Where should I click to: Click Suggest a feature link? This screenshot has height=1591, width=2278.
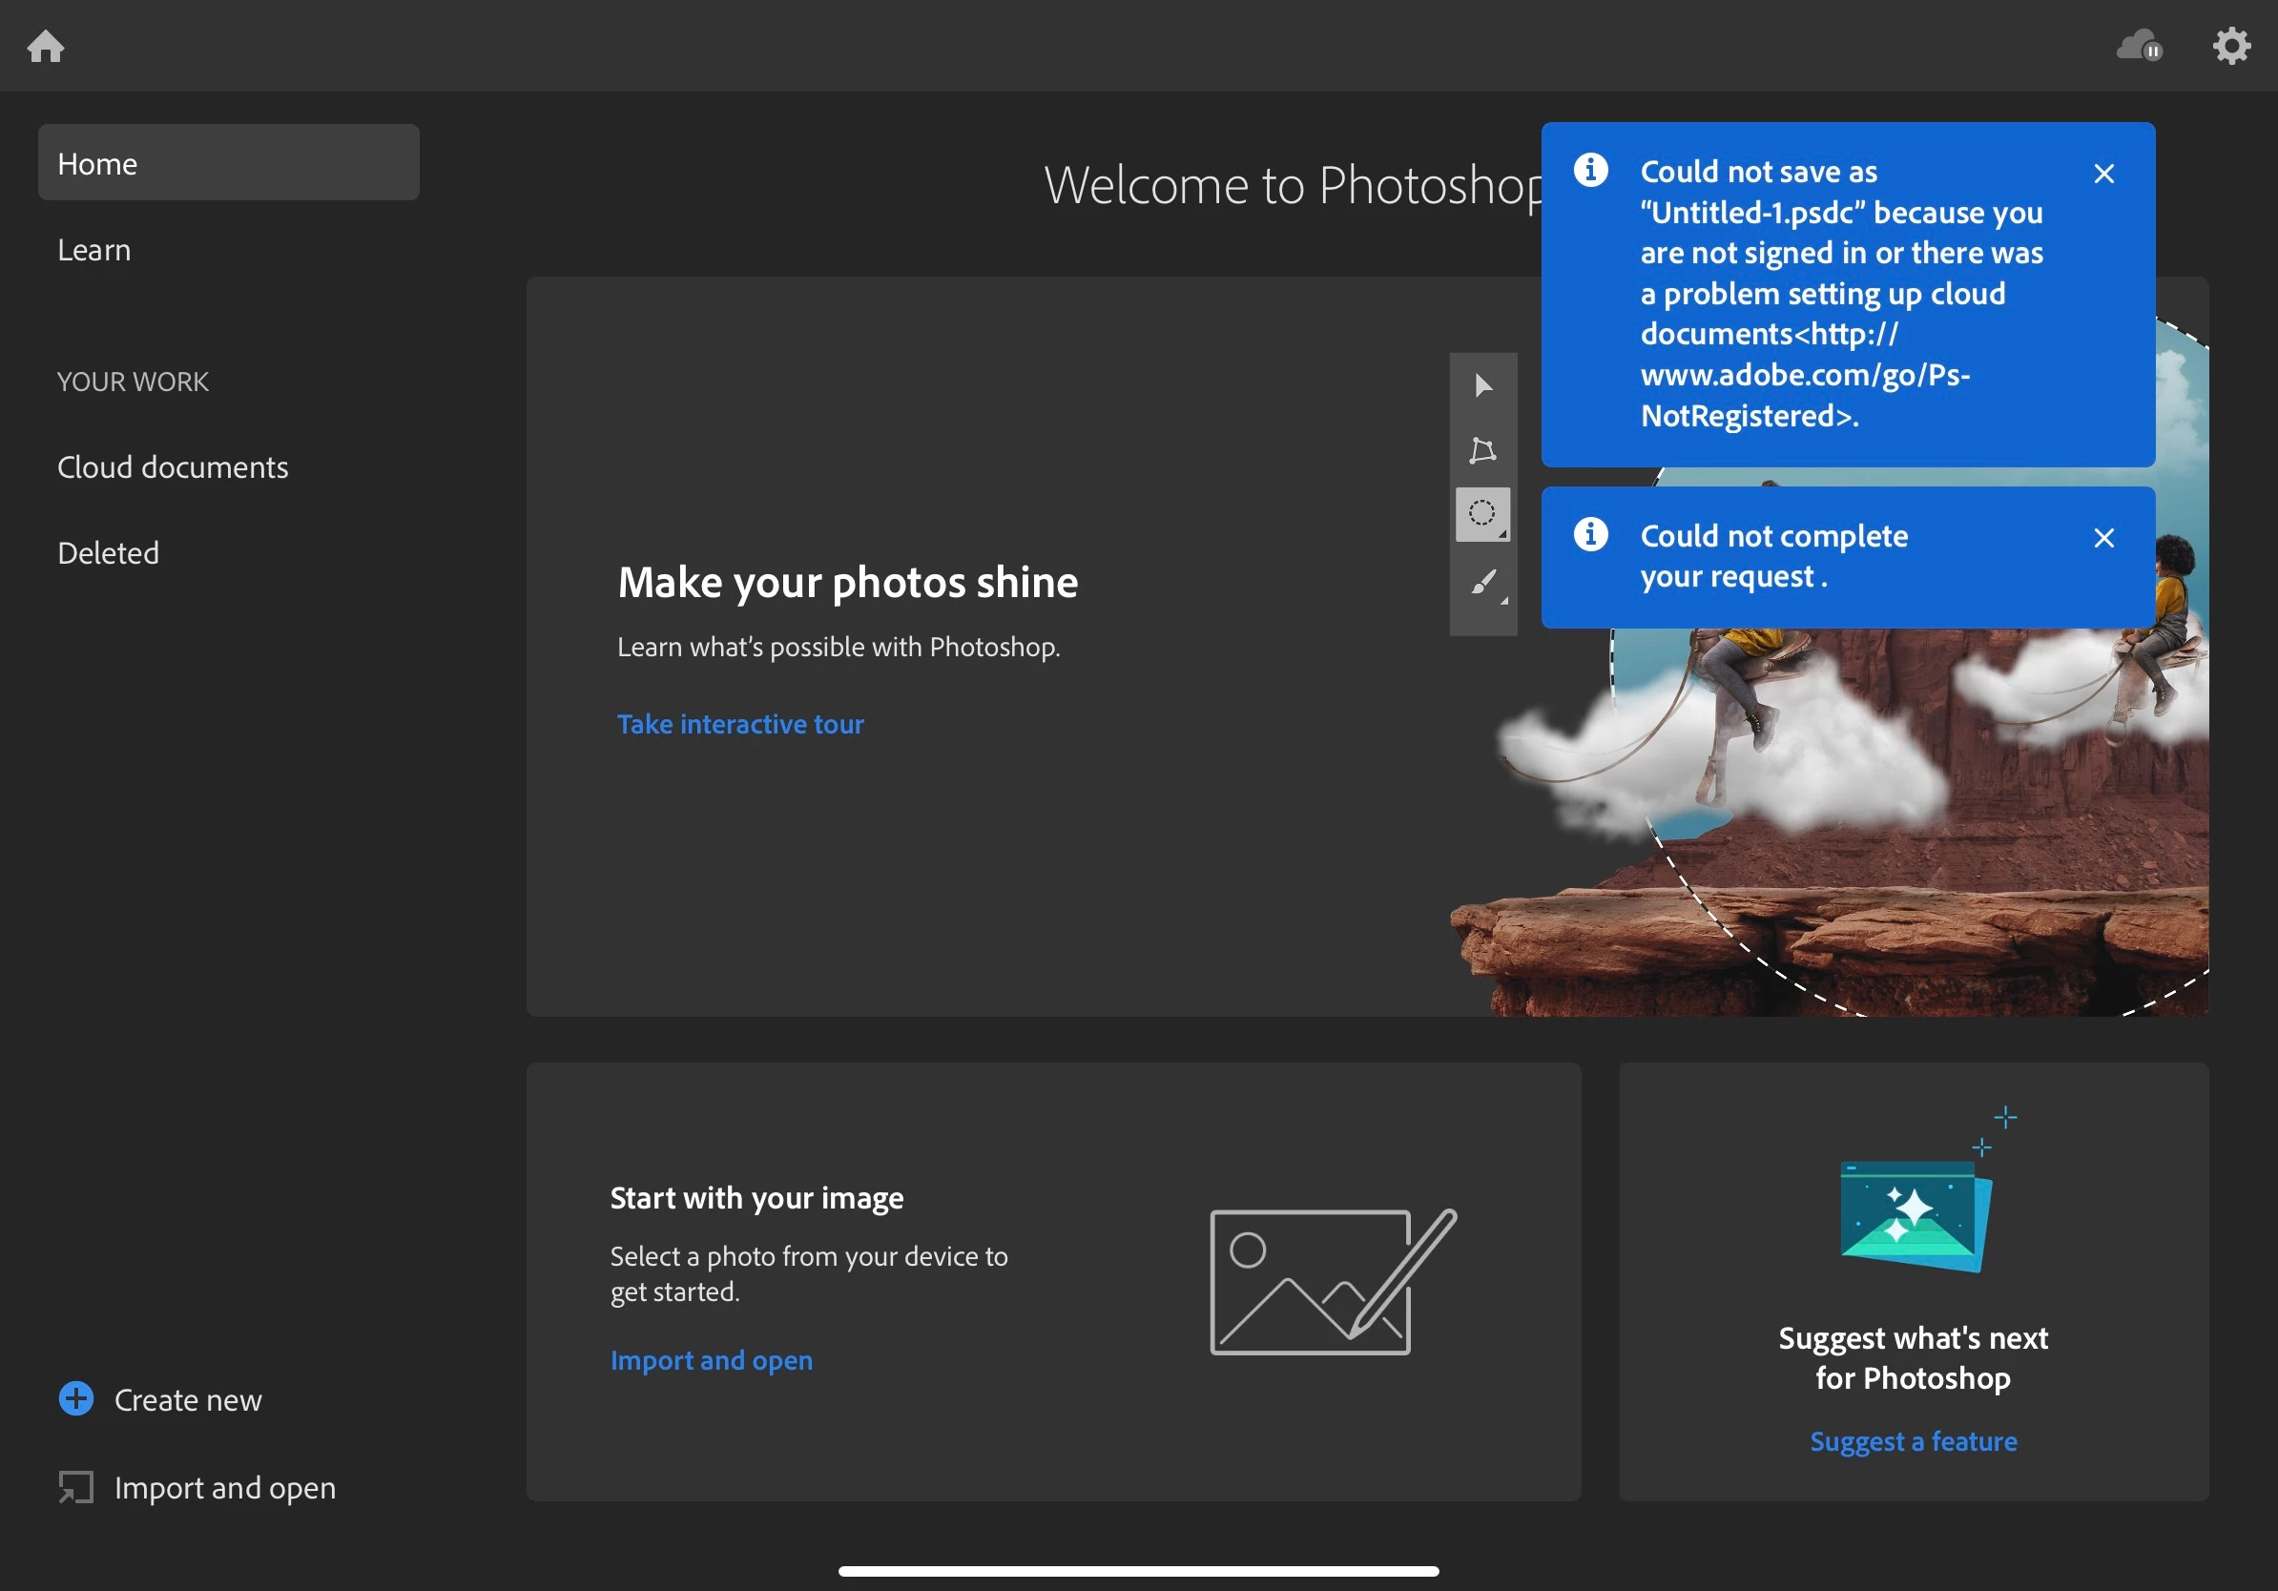(1913, 1441)
